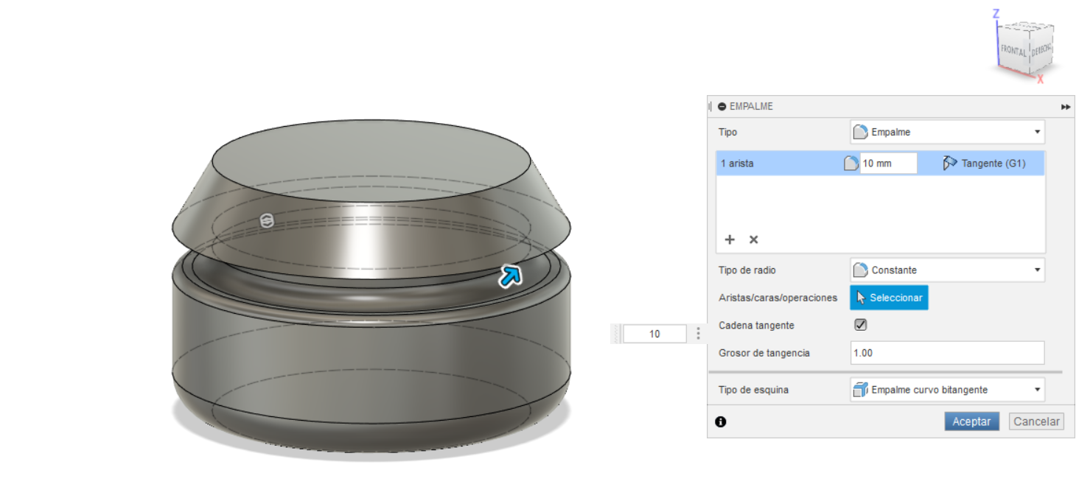Screen dimensions: 1079x501
Task: Select the '1 arista' selection row
Action: click(880, 164)
